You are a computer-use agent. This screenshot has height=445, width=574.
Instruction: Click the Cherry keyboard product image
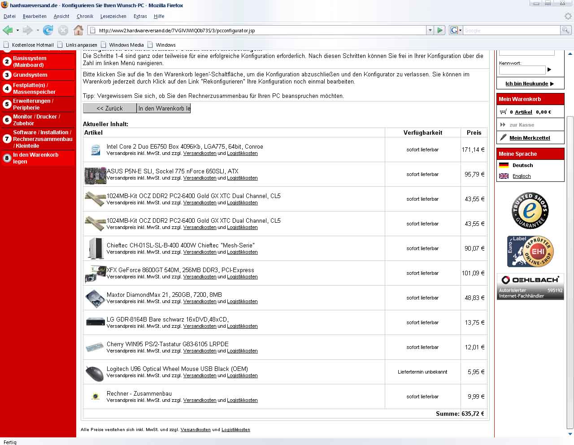pos(95,347)
